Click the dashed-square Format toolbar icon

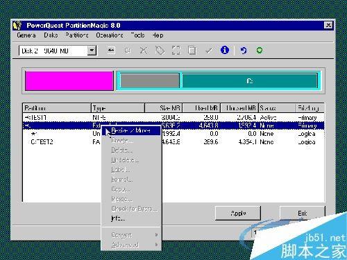(176, 50)
